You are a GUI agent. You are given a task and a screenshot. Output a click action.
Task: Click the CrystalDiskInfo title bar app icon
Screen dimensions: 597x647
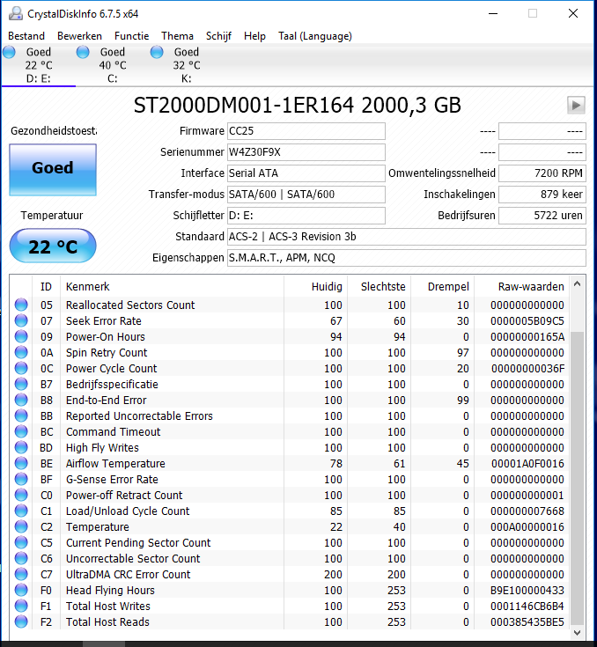(x=16, y=13)
